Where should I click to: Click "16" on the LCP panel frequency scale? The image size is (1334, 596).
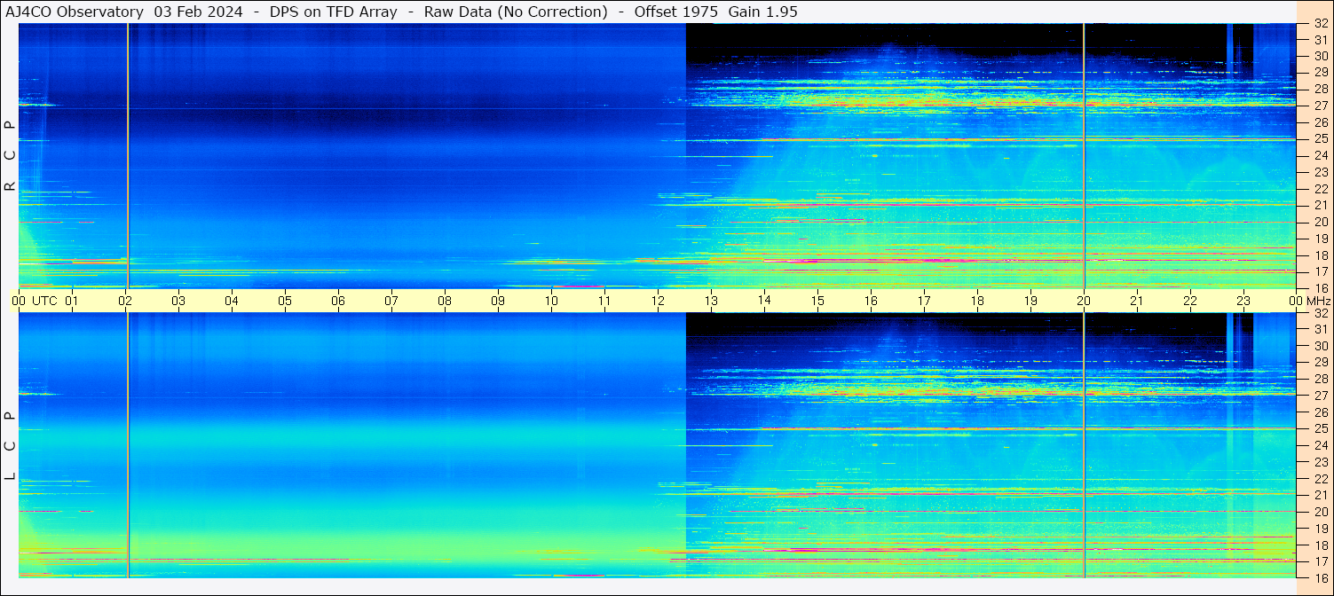(1320, 578)
